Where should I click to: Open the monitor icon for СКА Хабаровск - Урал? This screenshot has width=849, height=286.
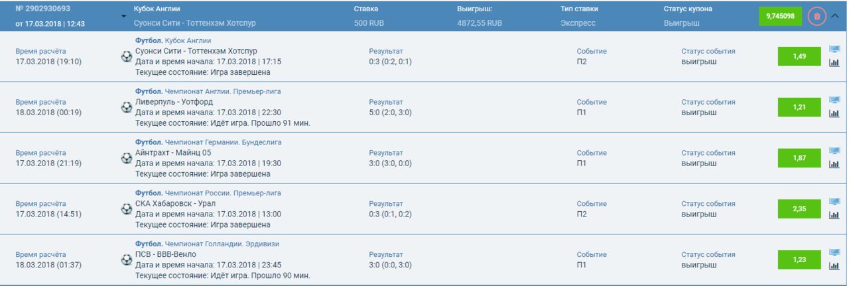pyautogui.click(x=834, y=202)
